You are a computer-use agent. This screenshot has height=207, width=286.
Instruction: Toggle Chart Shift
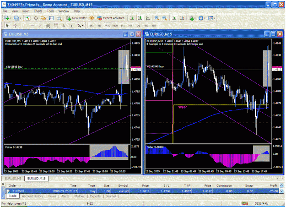click(182, 18)
